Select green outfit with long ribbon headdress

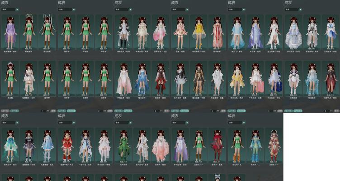[47, 32]
